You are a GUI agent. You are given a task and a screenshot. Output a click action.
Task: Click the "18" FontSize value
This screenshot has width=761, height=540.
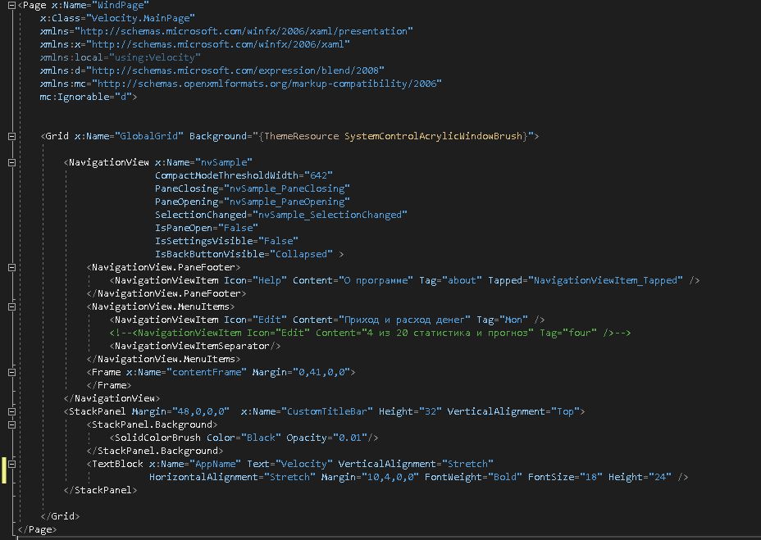tap(590, 477)
